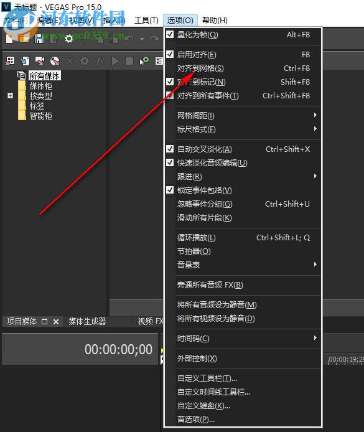Open project properties white gear icon
364x432 pixels.
tap(68, 39)
